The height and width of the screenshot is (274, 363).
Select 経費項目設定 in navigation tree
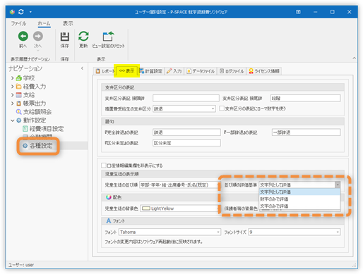[47, 129]
